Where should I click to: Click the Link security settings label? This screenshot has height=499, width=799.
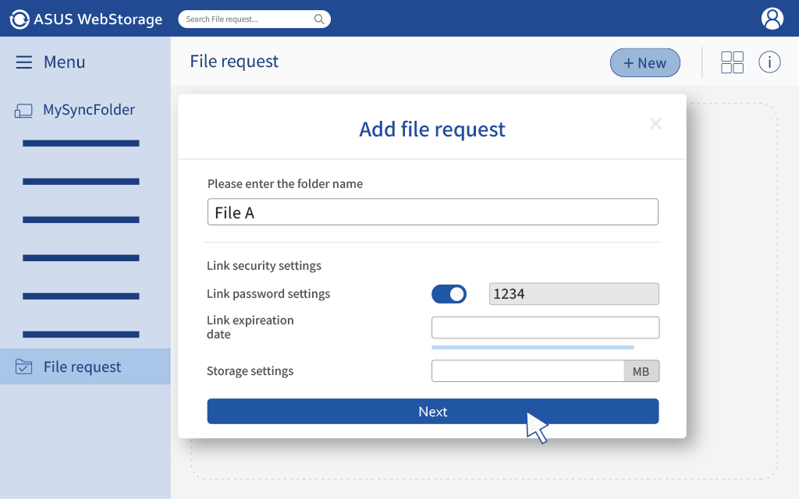click(x=264, y=266)
